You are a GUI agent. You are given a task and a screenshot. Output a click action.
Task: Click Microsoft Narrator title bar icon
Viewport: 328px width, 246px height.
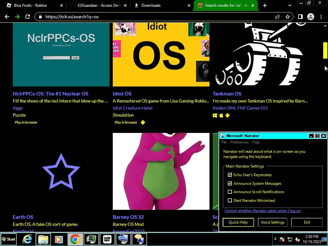tap(223, 136)
